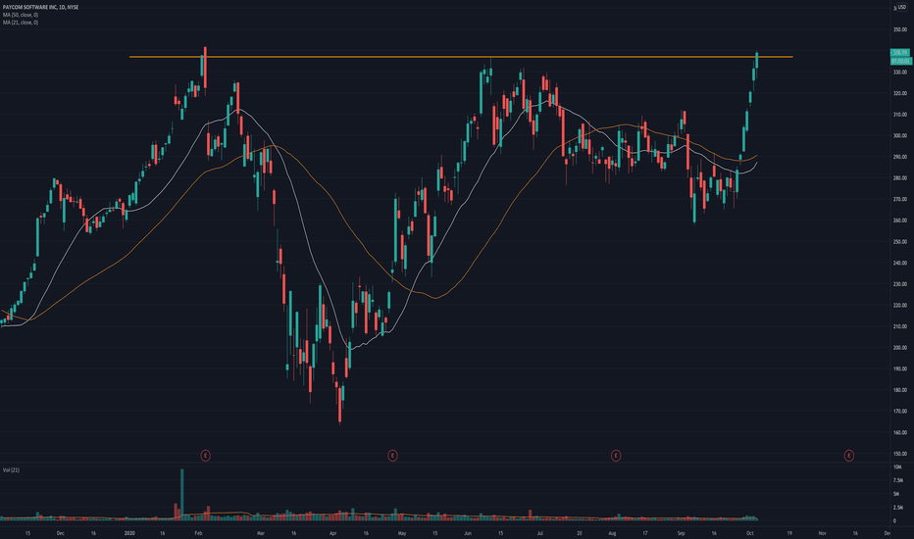The image size is (914, 539).
Task: Click the current price label on price axis
Action: (900, 53)
